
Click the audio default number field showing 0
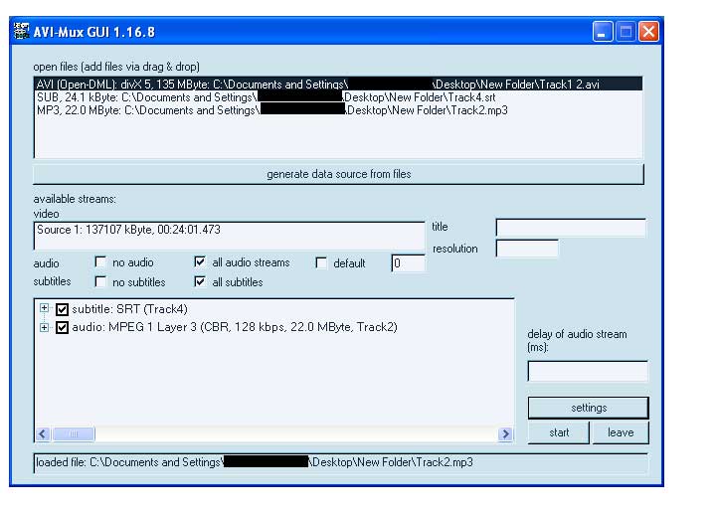409,263
